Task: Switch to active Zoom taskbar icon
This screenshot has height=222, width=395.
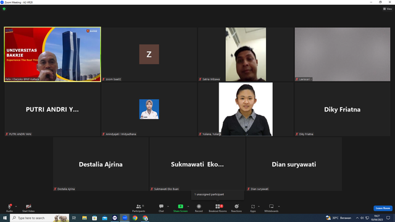Action: pyautogui.click(x=125, y=218)
